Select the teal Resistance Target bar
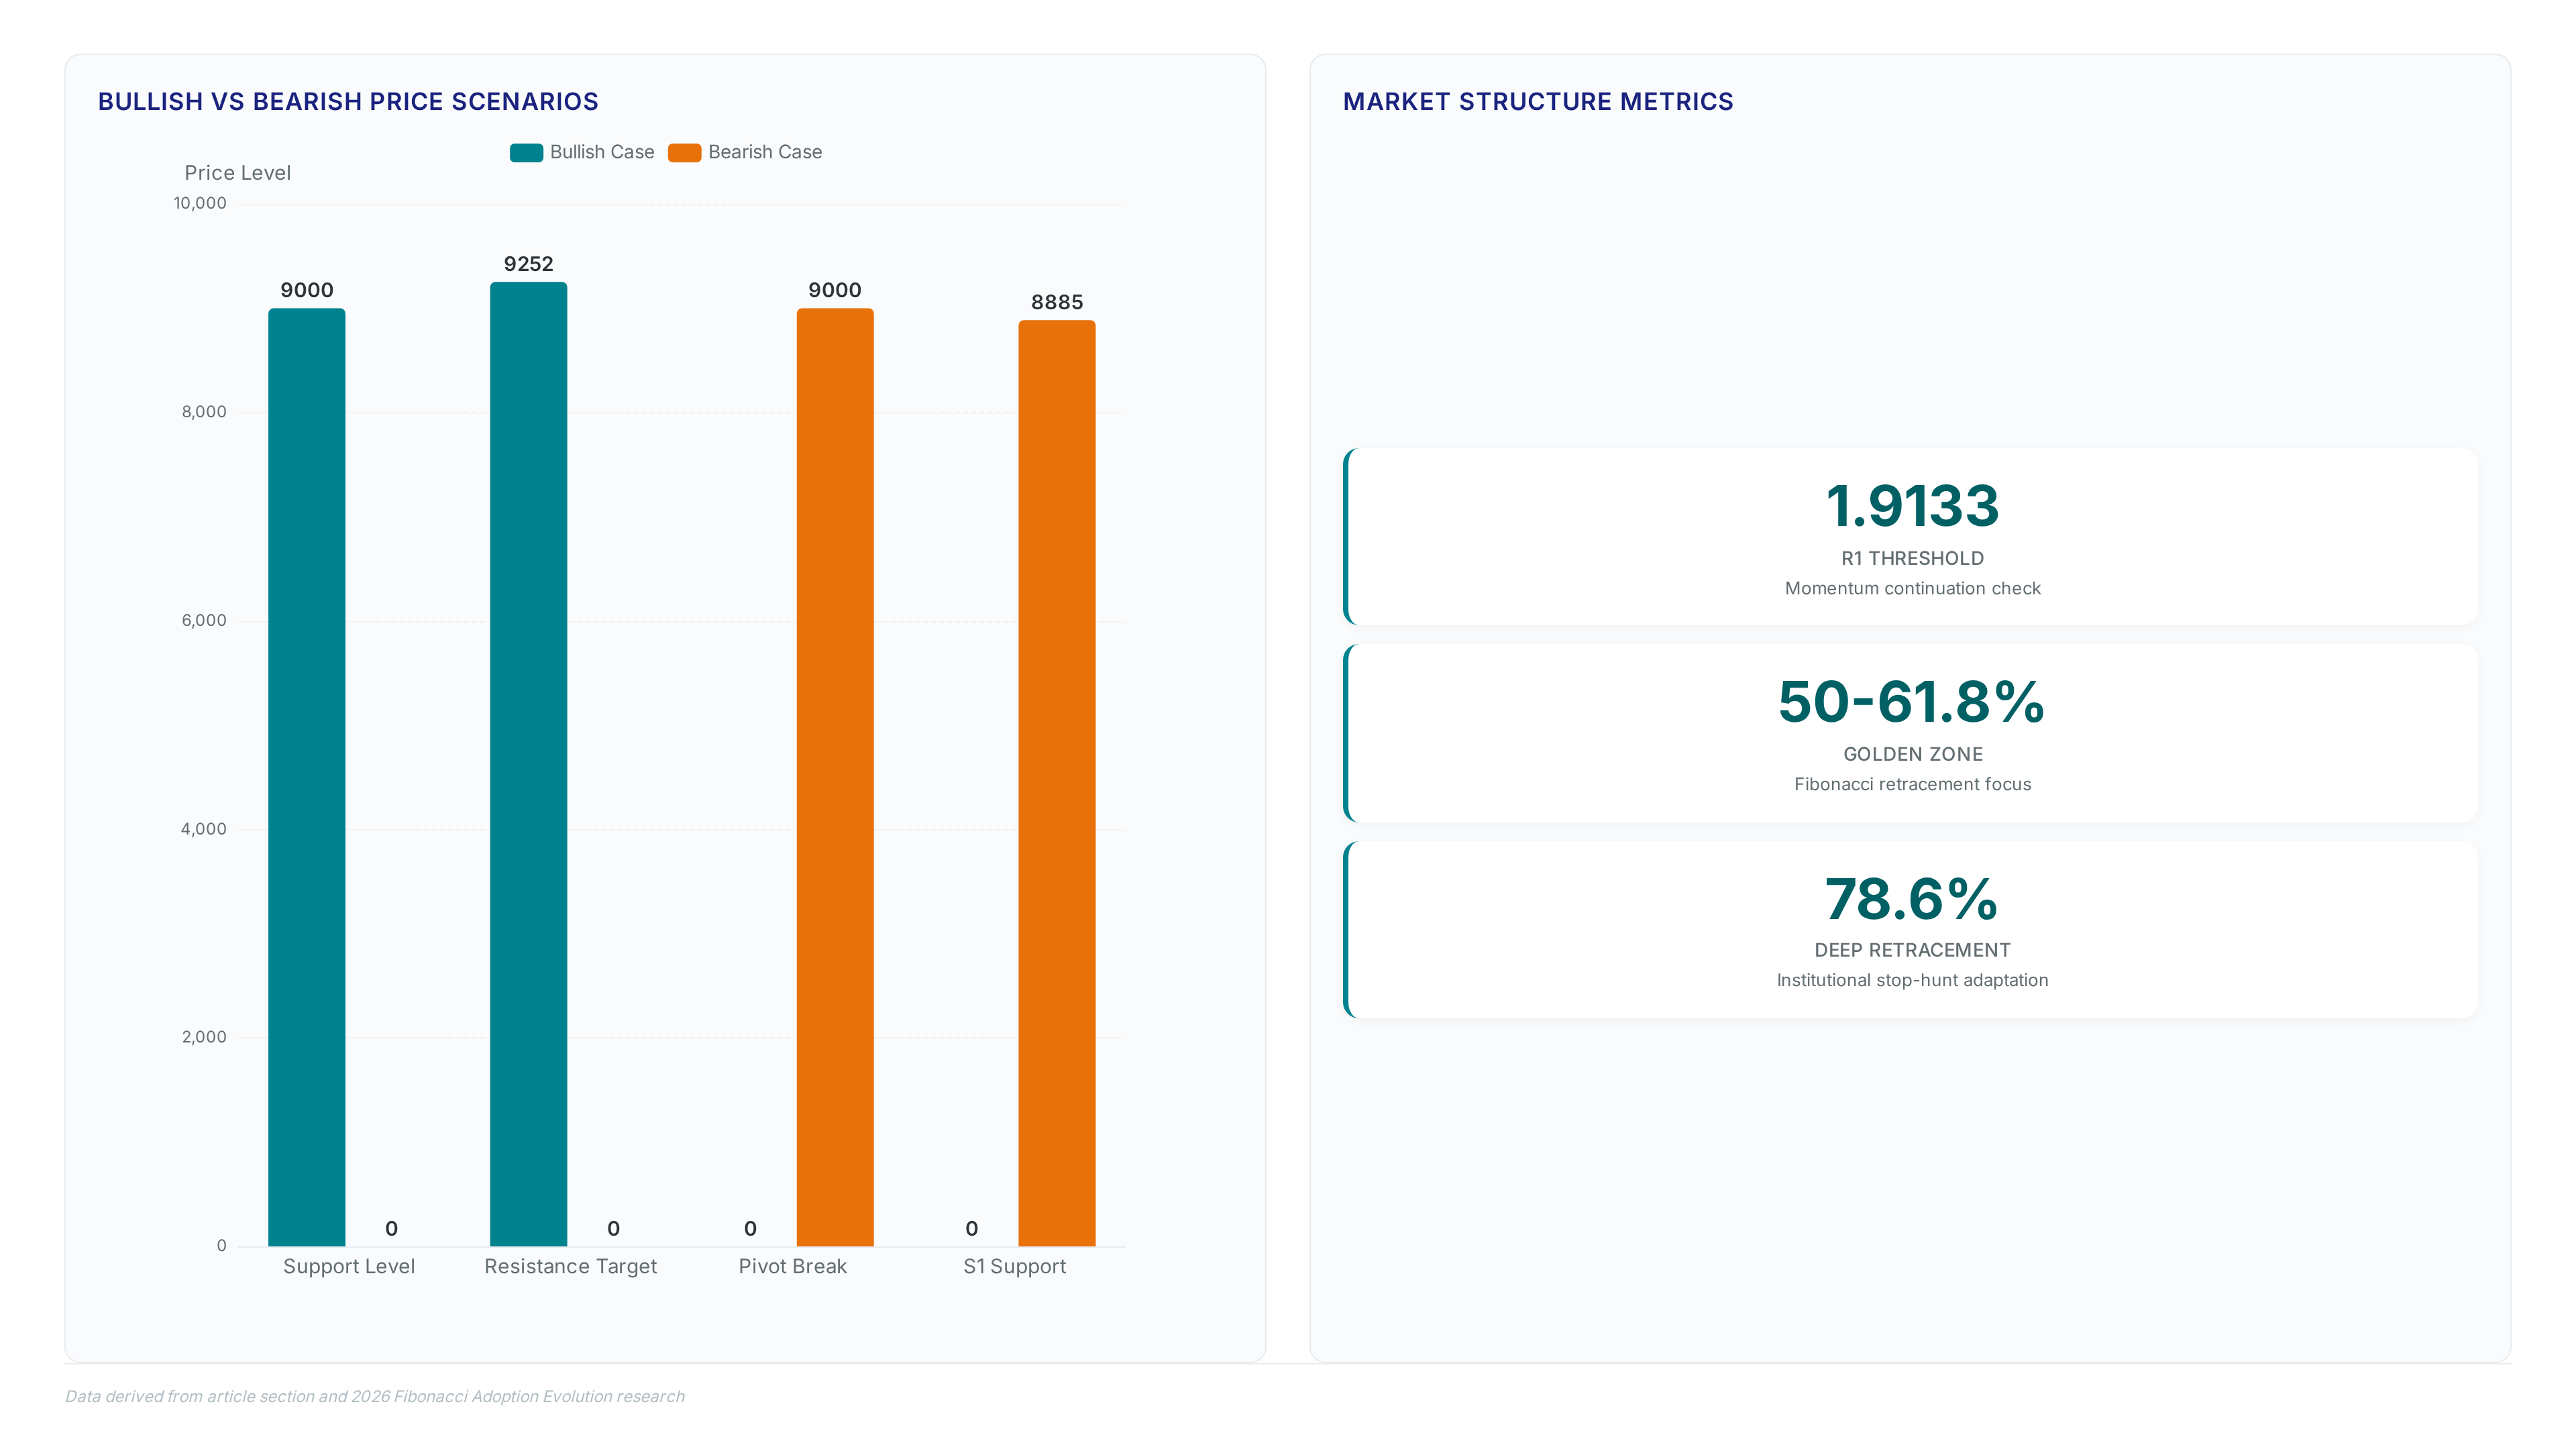The width and height of the screenshot is (2576, 1449). 528,764
